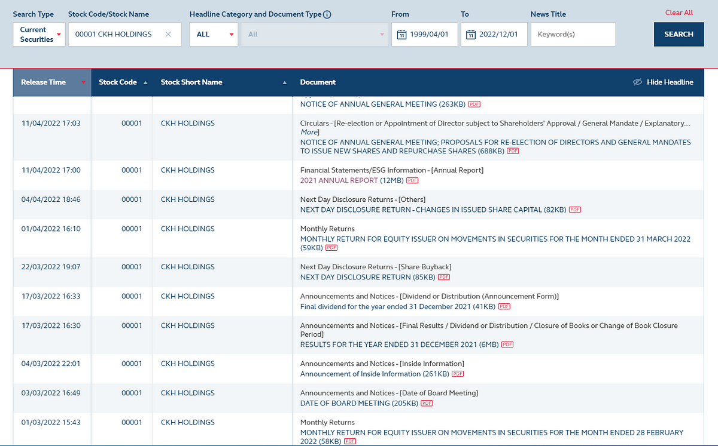Click PDF icon for March 2022 monthly return
Image resolution: width=718 pixels, height=446 pixels.
coord(331,248)
